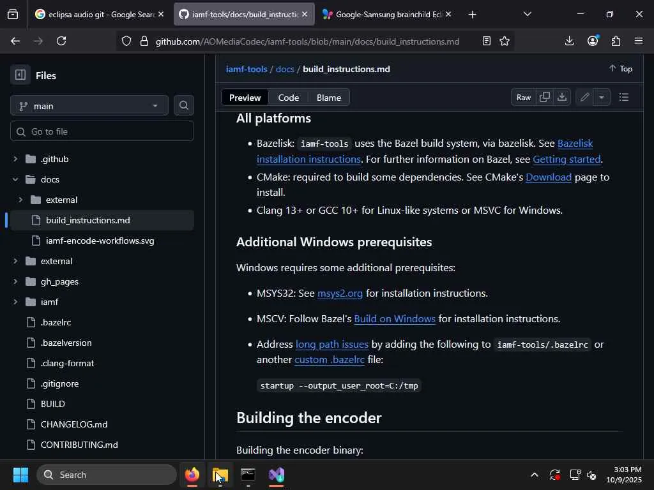Visit msys2.org link

pyautogui.click(x=340, y=293)
